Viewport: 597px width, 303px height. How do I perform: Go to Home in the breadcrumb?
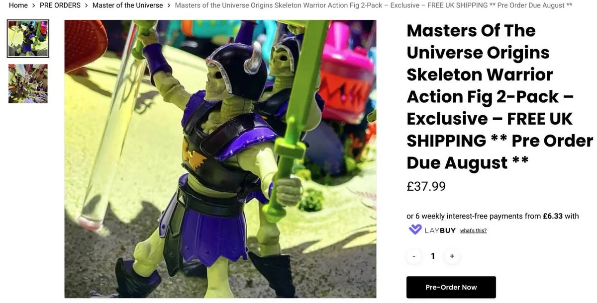[x=18, y=5]
